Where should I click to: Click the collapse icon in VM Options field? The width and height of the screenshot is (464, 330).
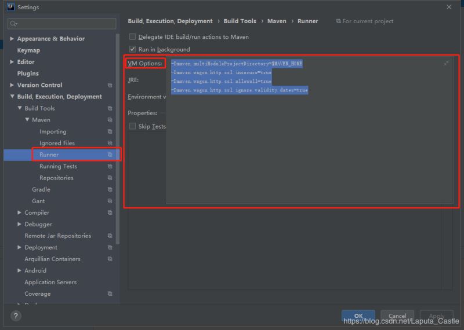[x=446, y=63]
